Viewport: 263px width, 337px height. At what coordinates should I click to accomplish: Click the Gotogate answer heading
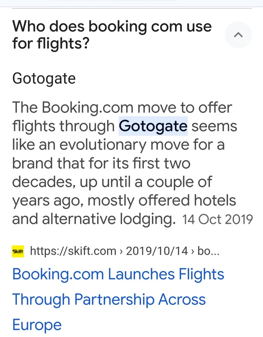click(44, 79)
